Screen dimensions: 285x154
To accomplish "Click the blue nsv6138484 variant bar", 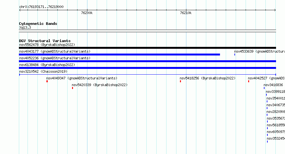I will pyautogui.click(x=147, y=68).
